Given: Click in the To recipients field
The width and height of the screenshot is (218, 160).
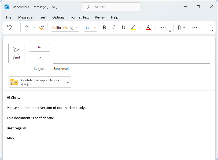Looking at the screenshot, I should [x=131, y=48].
